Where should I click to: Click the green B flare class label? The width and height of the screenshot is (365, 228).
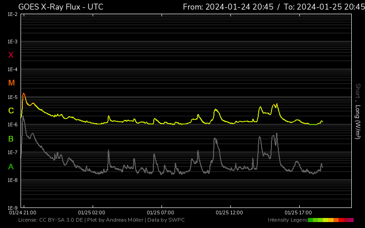[11, 139]
